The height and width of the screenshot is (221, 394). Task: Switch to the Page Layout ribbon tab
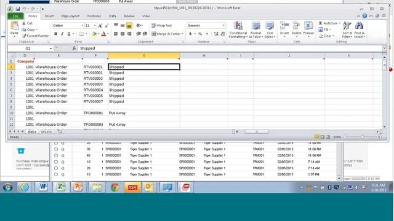70,16
